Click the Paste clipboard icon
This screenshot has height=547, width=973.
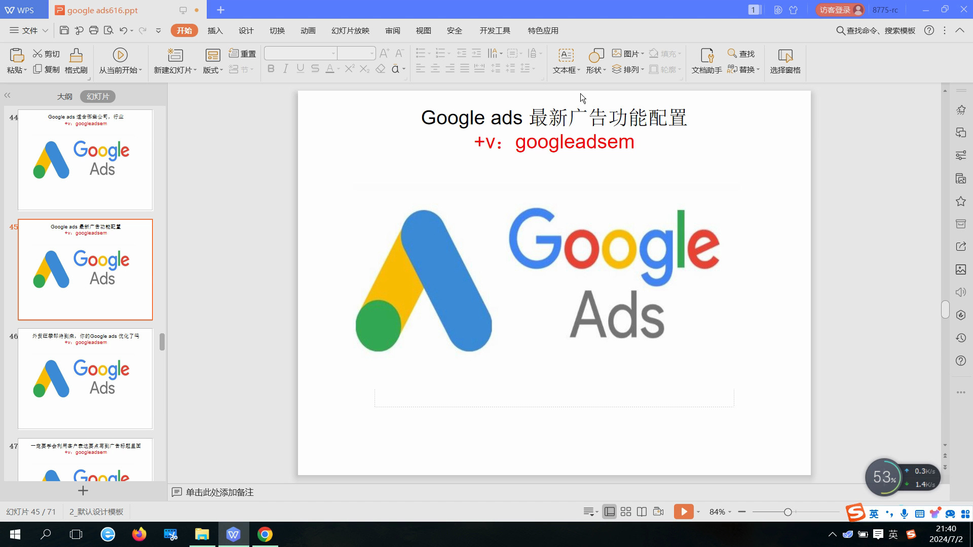point(16,55)
